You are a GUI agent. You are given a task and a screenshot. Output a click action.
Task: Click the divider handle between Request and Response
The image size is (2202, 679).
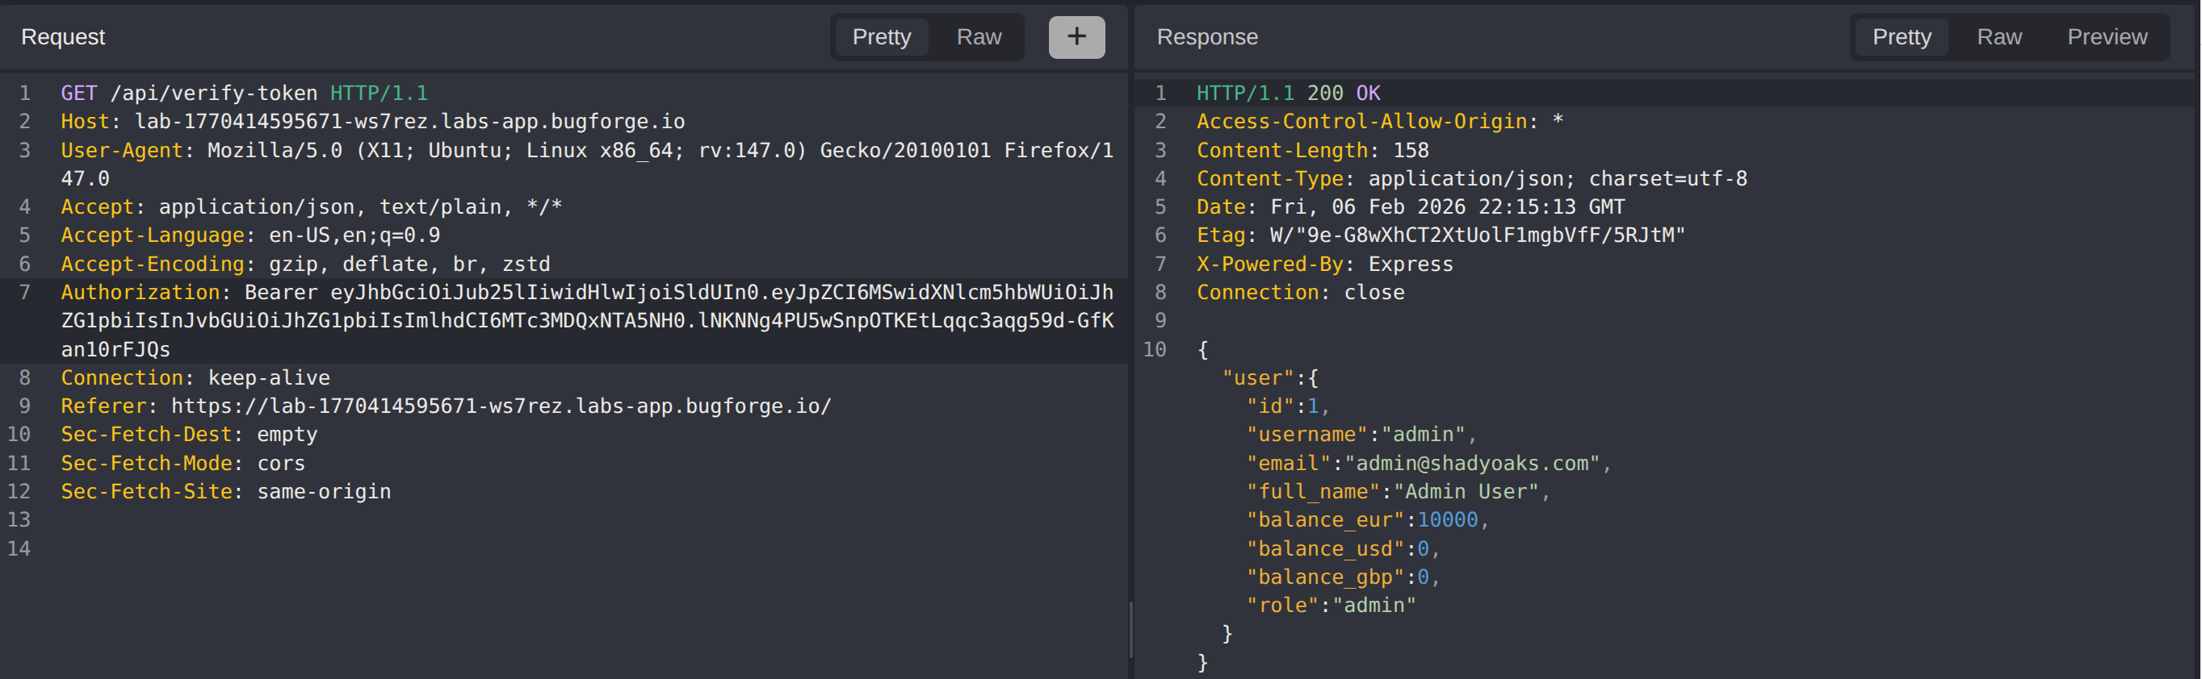1131,631
